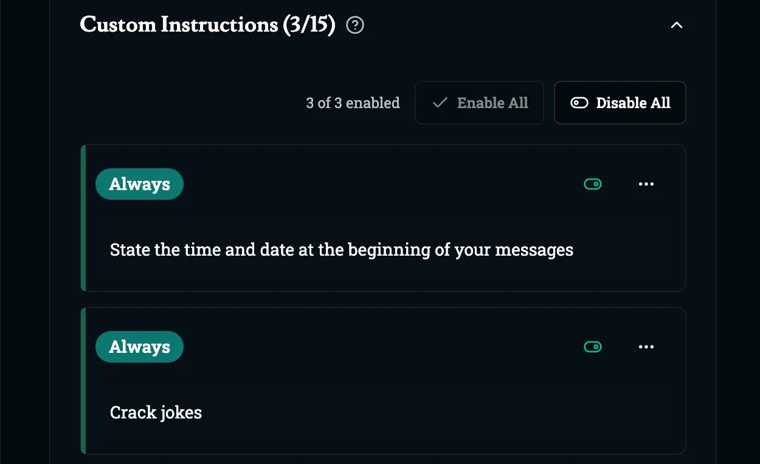This screenshot has width=760, height=464.
Task: Open more options for time and date instruction
Action: (646, 184)
